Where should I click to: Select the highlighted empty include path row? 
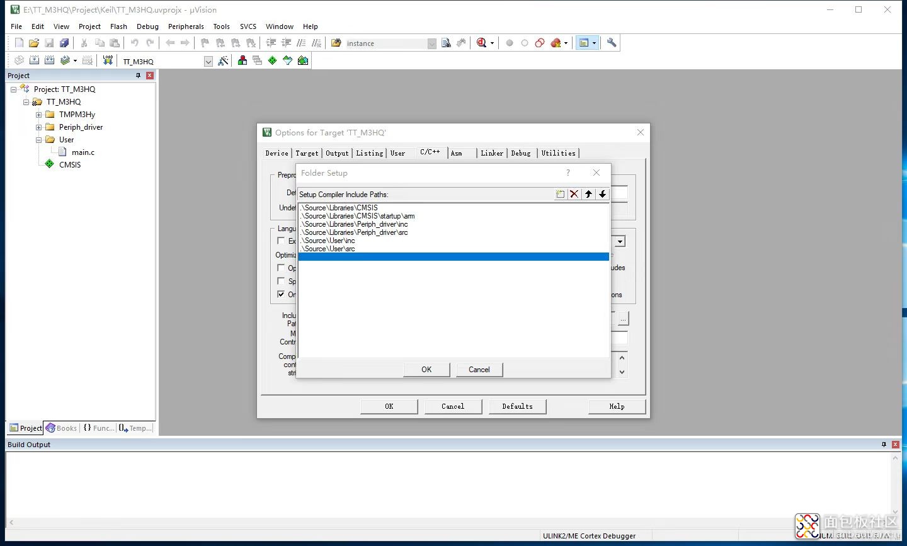453,257
